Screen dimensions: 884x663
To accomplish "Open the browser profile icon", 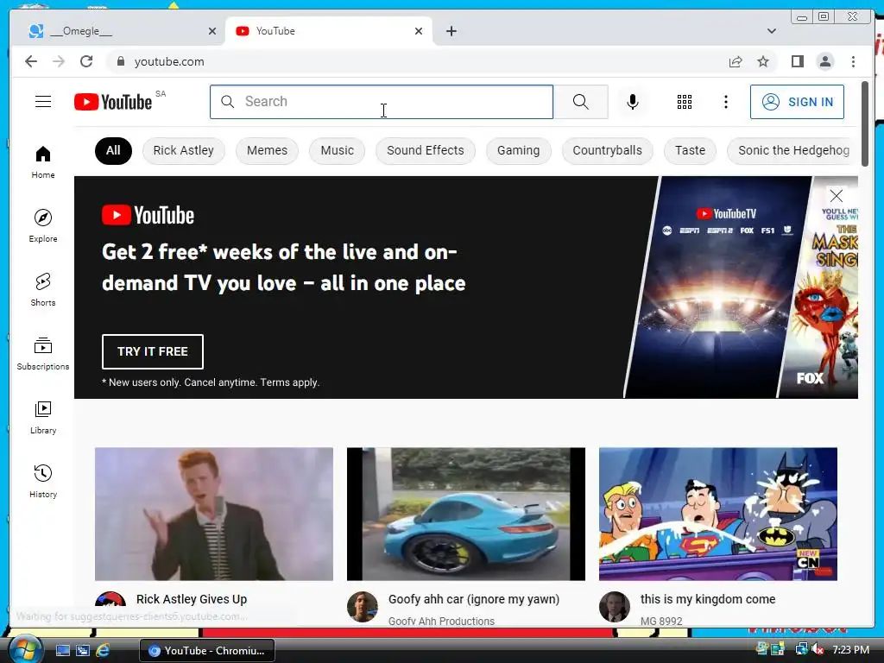I will pos(824,61).
